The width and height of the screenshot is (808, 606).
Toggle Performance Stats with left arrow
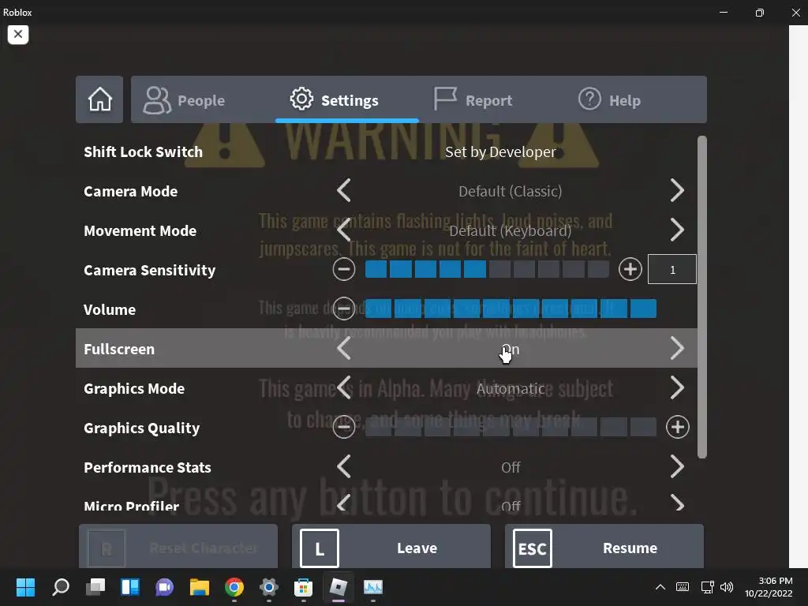point(344,466)
